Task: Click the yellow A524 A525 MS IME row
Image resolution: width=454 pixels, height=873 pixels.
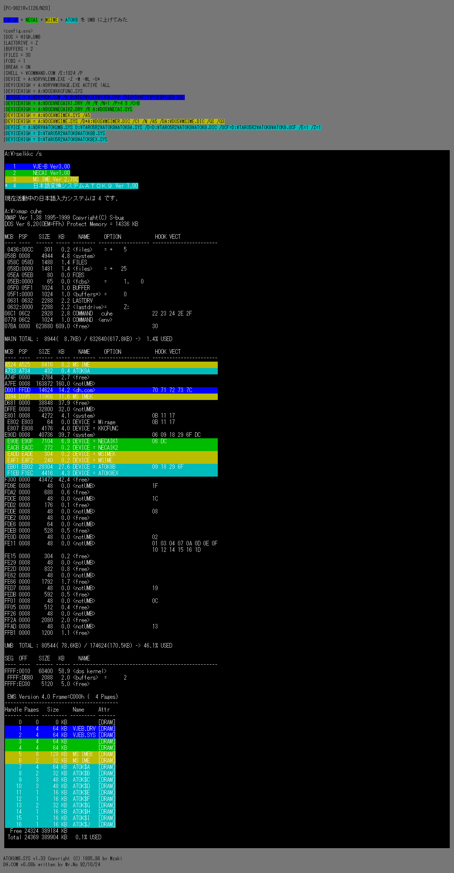Action: [111, 365]
